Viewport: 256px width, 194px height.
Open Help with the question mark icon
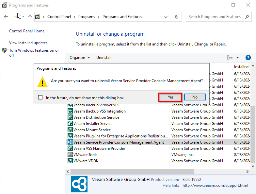pyautogui.click(x=248, y=58)
